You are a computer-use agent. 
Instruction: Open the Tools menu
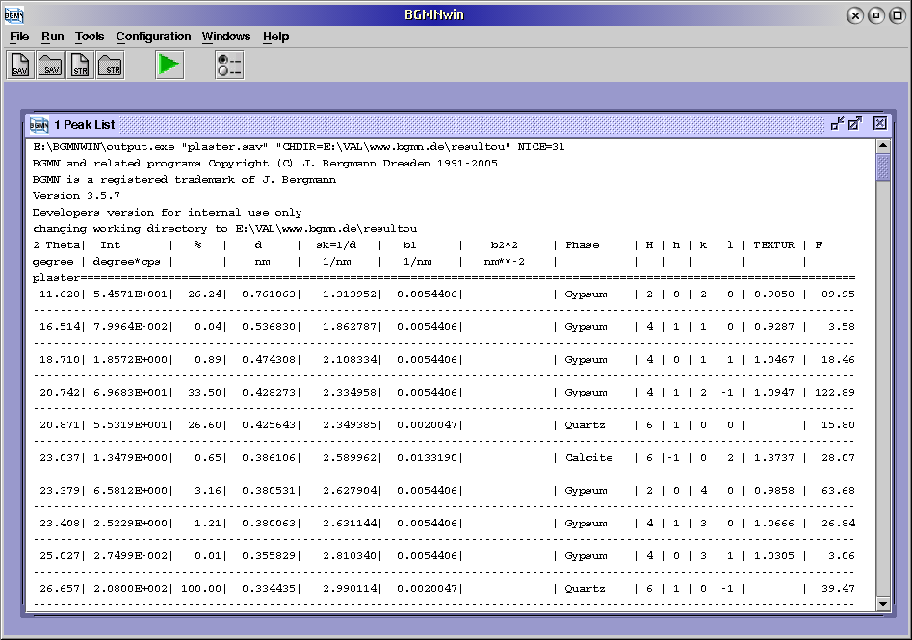pyautogui.click(x=90, y=37)
